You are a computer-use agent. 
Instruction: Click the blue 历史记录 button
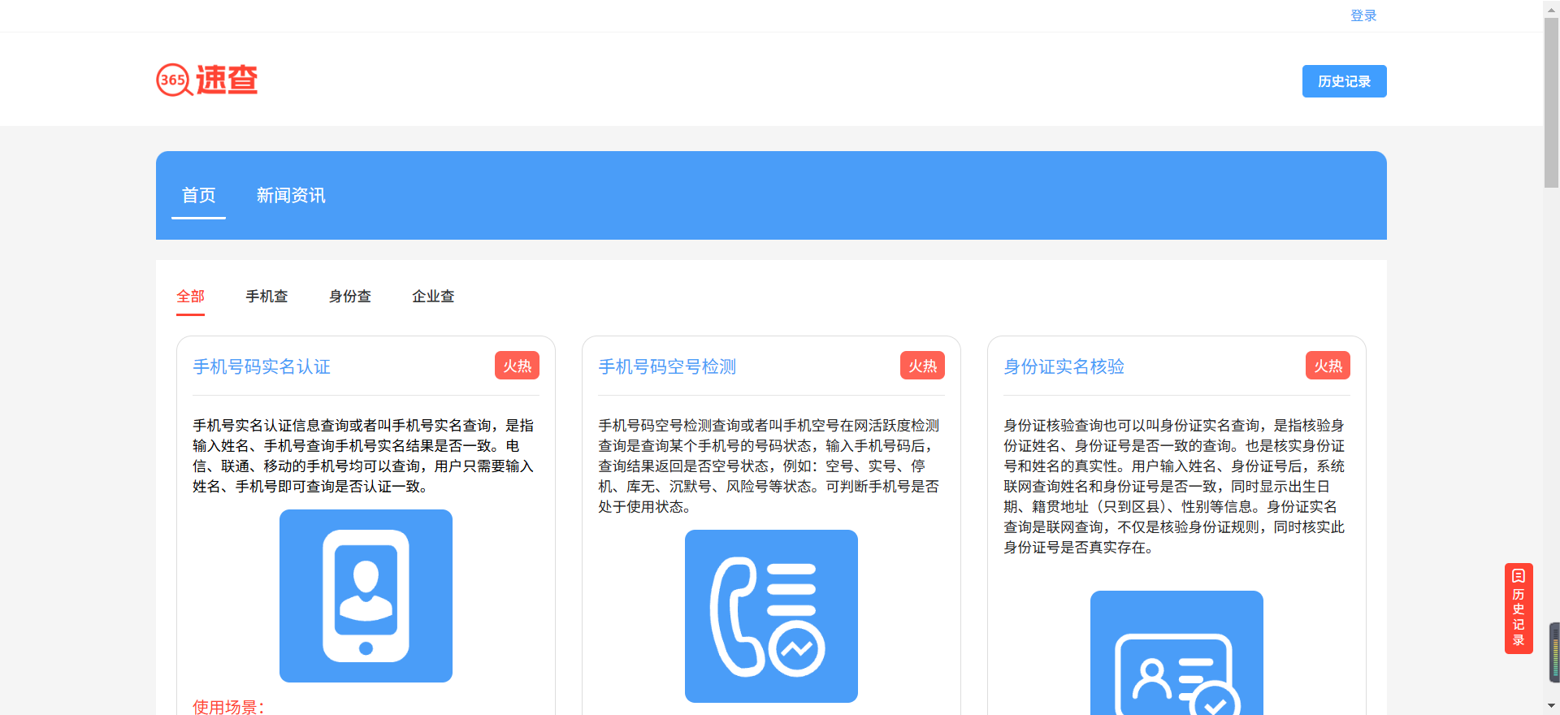pos(1344,81)
